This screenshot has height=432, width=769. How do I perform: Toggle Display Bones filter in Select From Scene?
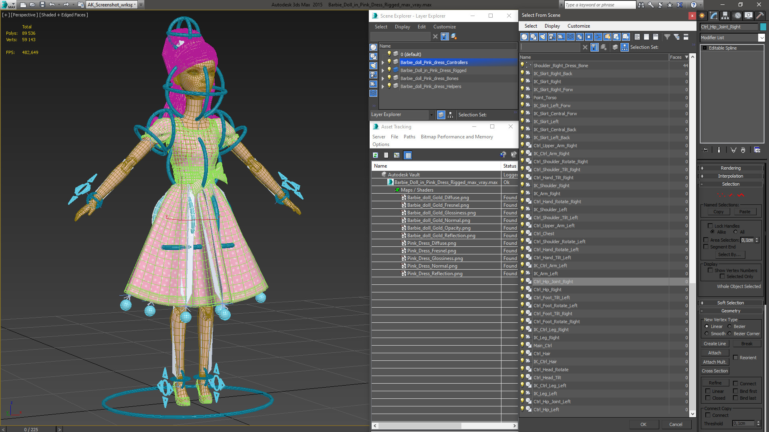click(598, 37)
